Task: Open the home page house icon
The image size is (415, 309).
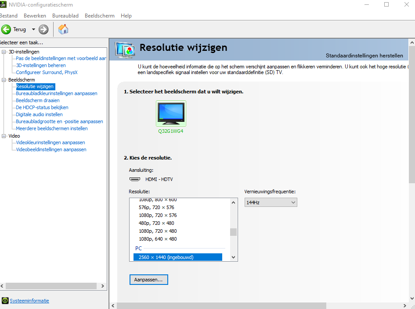Action: click(63, 29)
